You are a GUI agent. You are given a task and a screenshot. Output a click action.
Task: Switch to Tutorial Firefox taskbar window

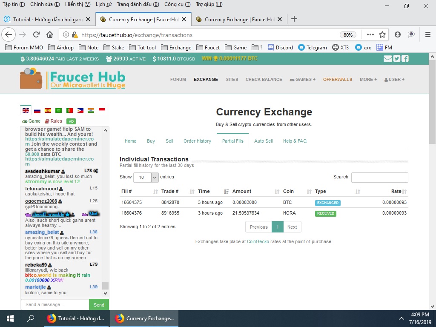(x=77, y=318)
